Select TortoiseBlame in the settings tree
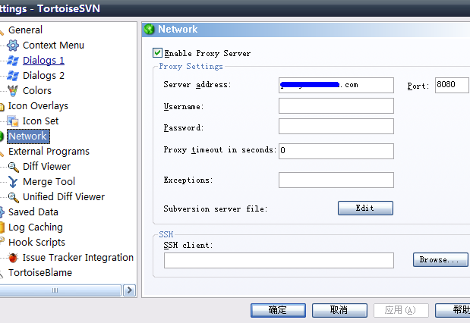Viewport: 470px width, 323px height. coord(40,273)
